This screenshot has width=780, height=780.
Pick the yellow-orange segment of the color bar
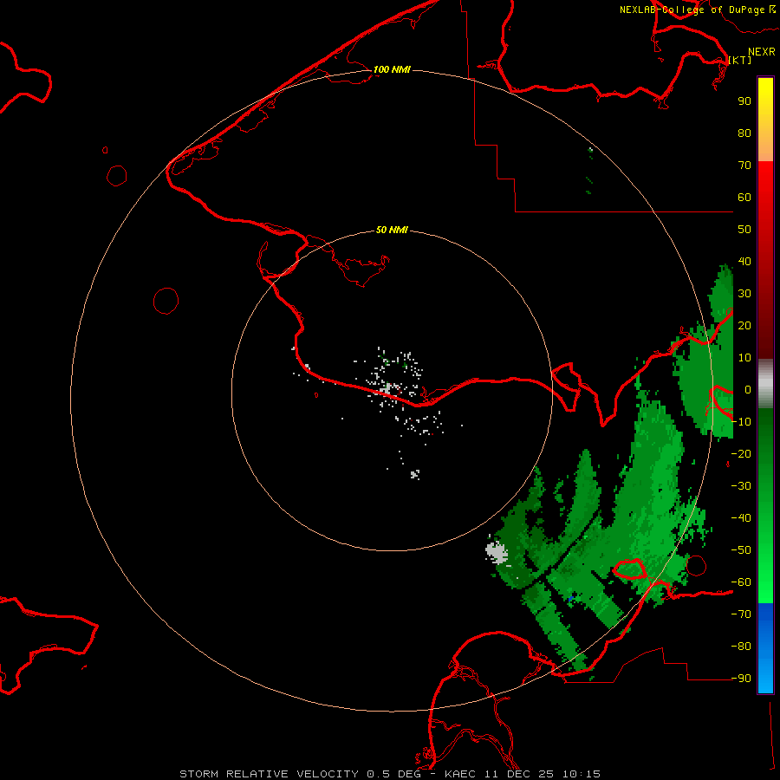[x=765, y=120]
